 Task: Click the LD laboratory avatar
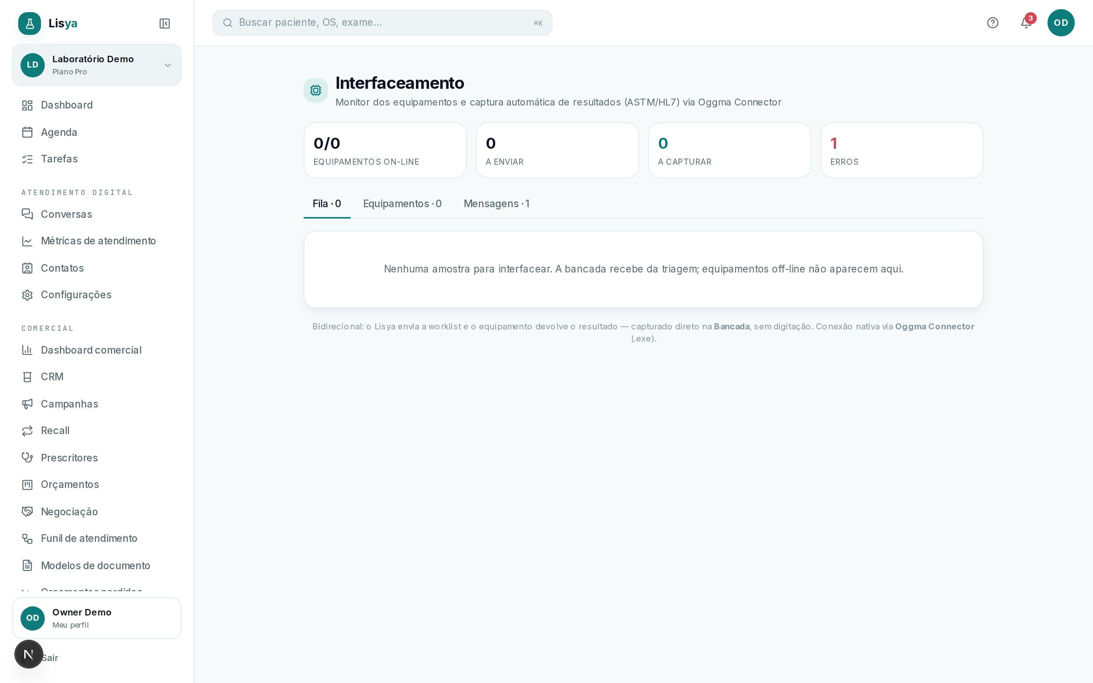click(x=33, y=65)
